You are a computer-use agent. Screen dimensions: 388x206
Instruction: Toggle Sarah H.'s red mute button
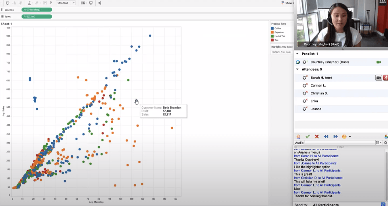386,78
